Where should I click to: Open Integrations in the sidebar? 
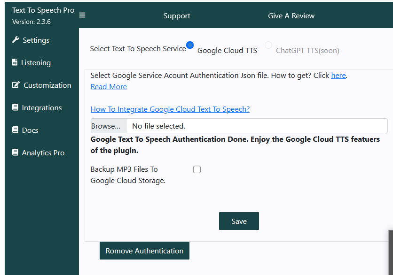coord(42,108)
